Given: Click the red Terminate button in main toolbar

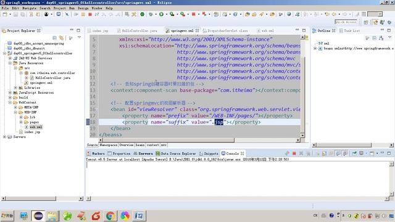Looking at the screenshot, I should click(x=90, y=14).
